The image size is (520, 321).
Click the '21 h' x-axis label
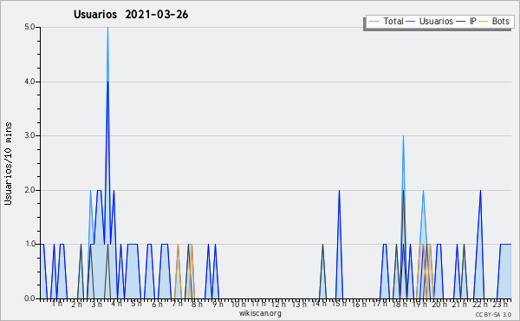[459, 305]
